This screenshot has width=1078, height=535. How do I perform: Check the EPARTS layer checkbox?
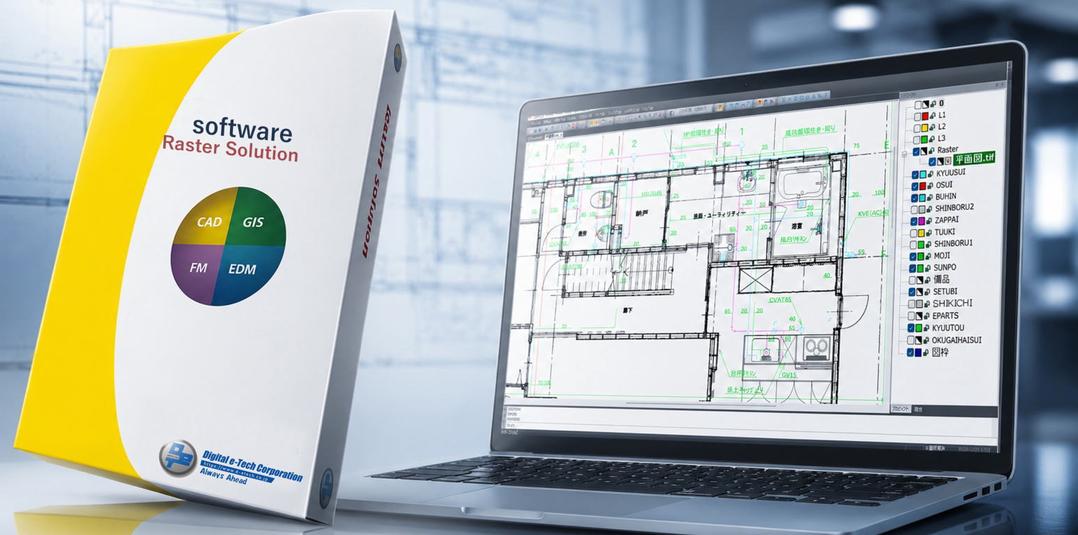(x=912, y=316)
